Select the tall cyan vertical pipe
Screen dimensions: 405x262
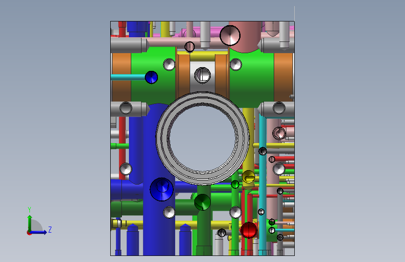click(x=263, y=185)
